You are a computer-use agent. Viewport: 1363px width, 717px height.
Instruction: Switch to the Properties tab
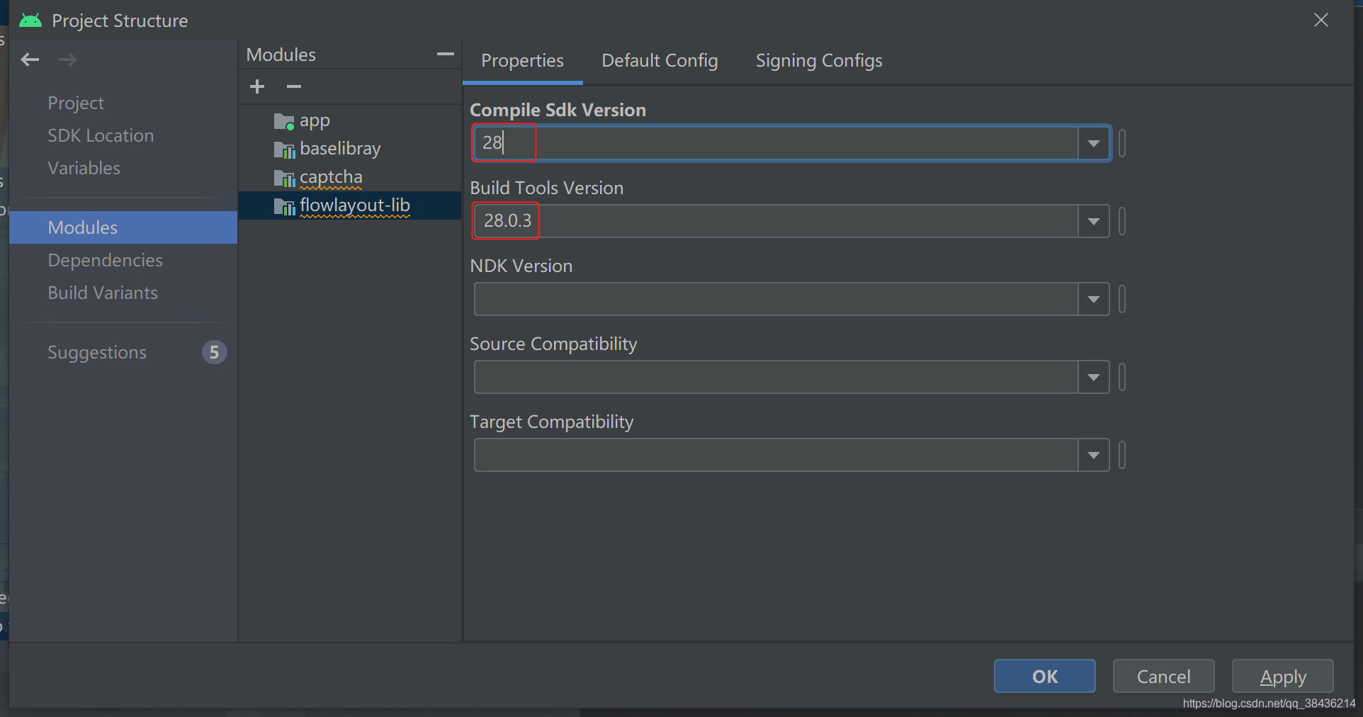pos(523,61)
